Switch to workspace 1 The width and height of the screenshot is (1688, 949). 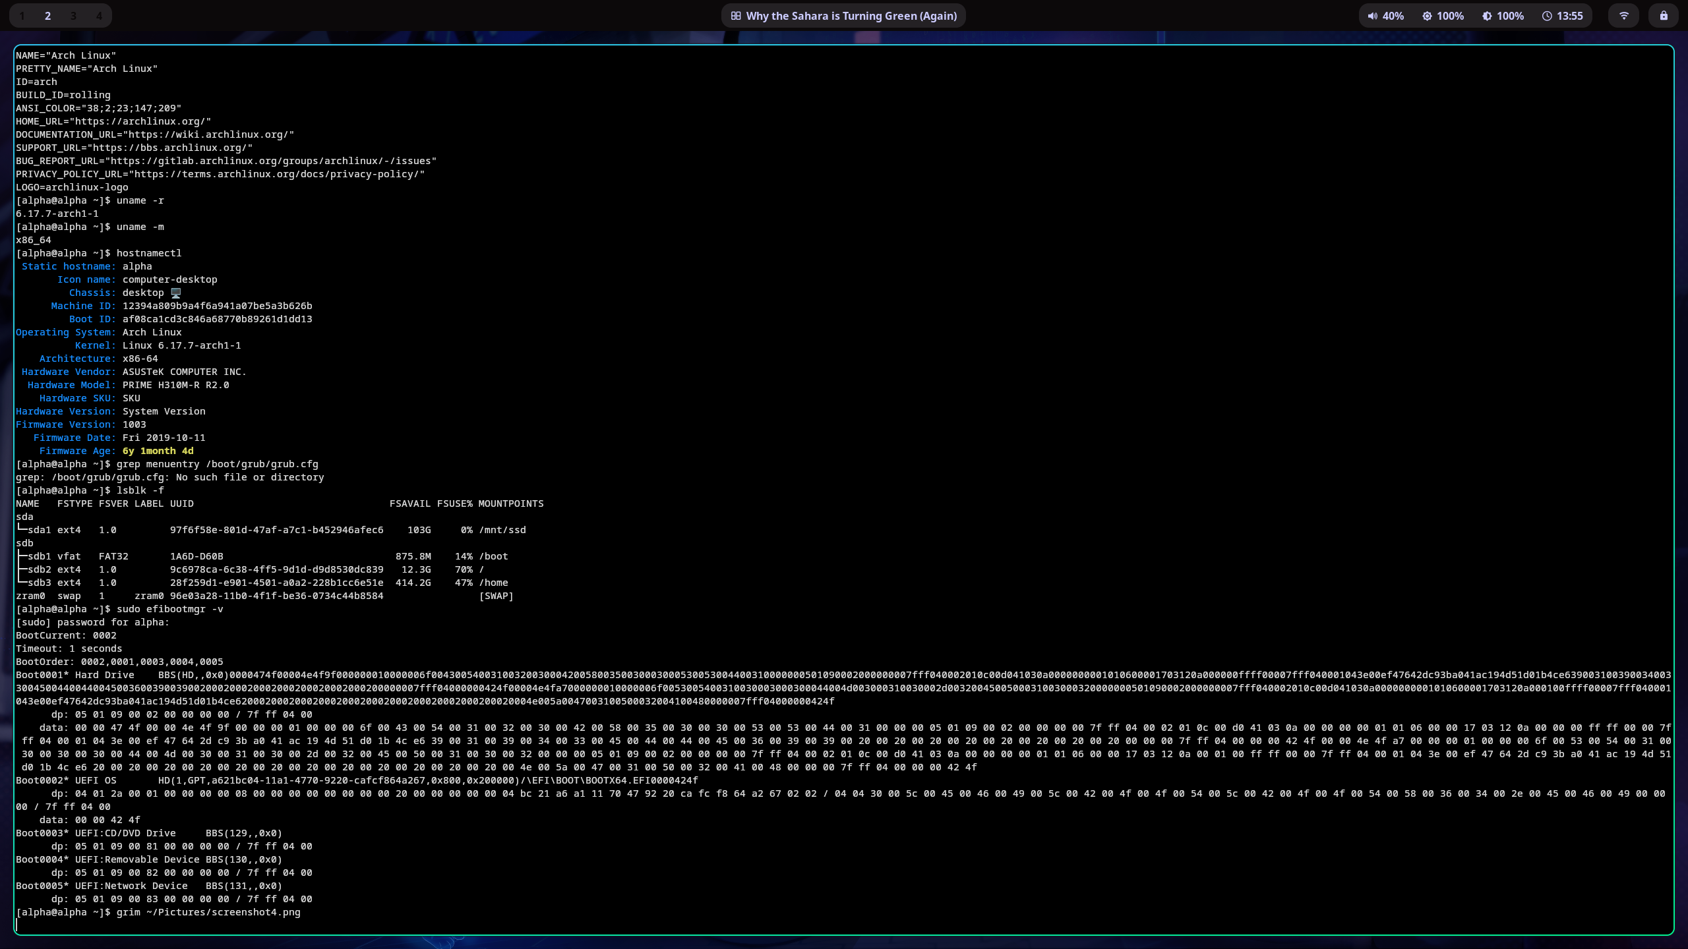[x=22, y=16]
